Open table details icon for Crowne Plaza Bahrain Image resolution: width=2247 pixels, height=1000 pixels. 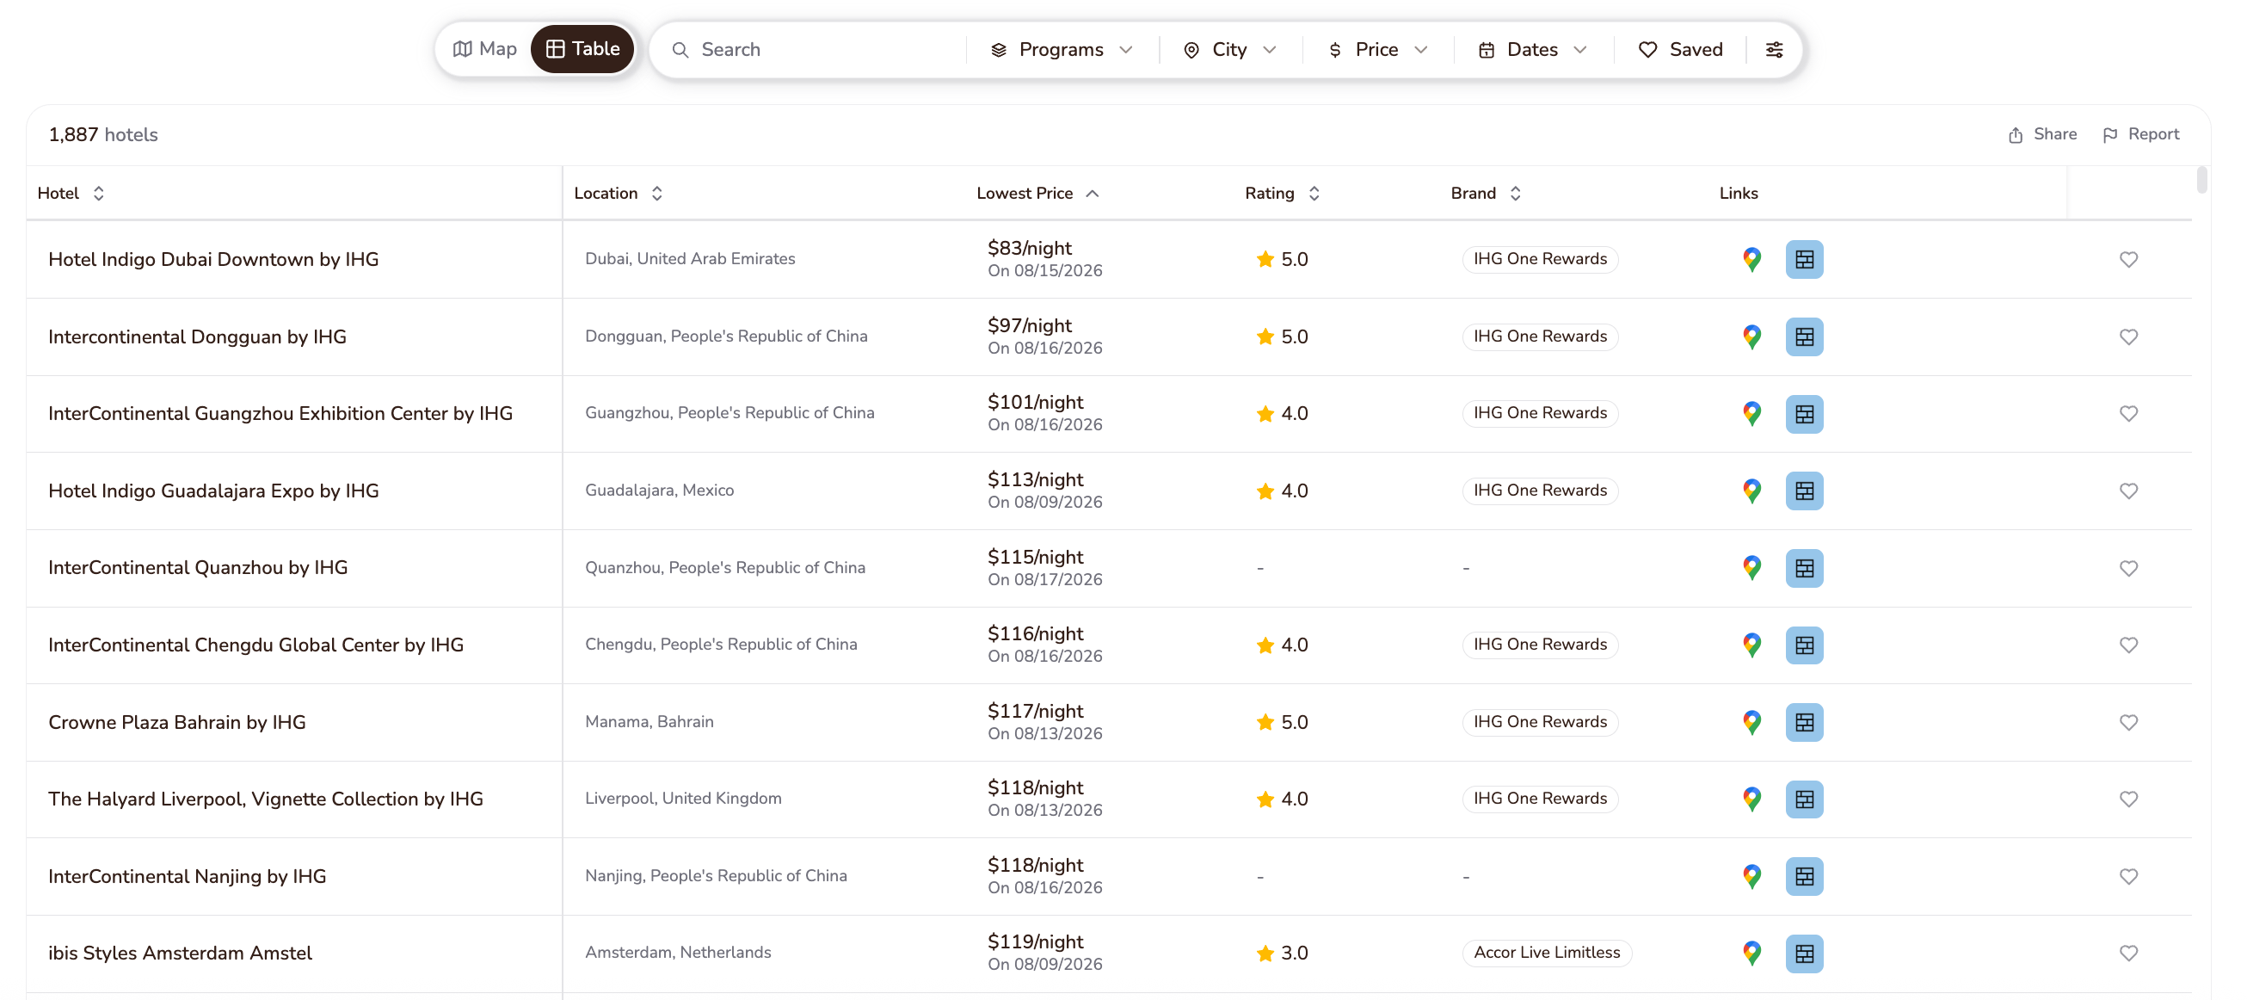coord(1804,723)
